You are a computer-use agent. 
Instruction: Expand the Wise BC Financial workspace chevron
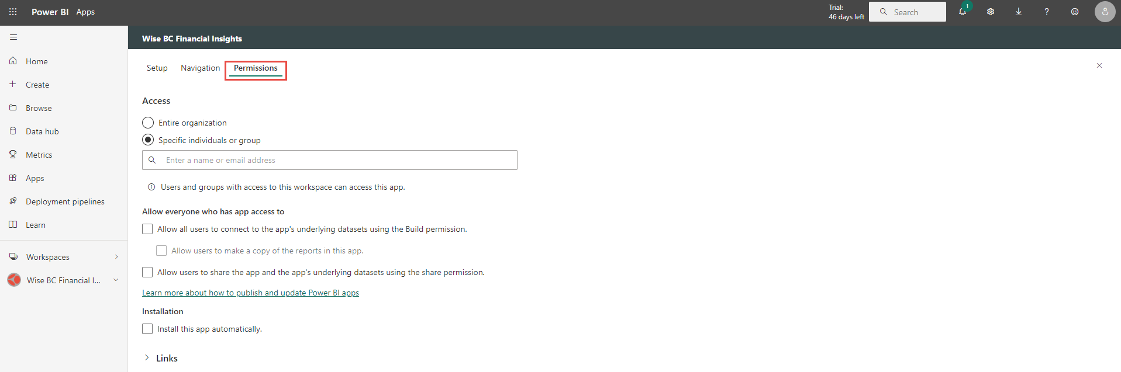pyautogui.click(x=116, y=280)
